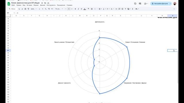Open the Инструменты menu
This screenshot has height=103, width=184.
51,5
